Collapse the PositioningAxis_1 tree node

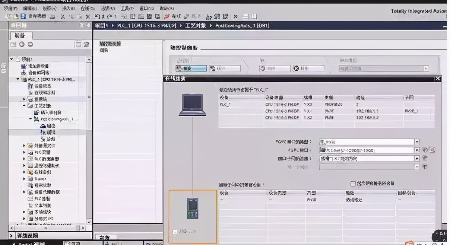tap(30, 119)
